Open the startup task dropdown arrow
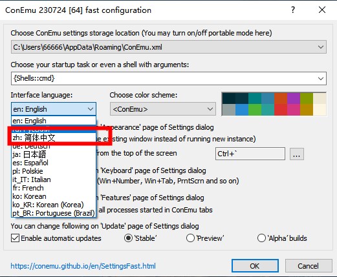Image resolution: width=337 pixels, height=277 pixels. tap(321, 79)
